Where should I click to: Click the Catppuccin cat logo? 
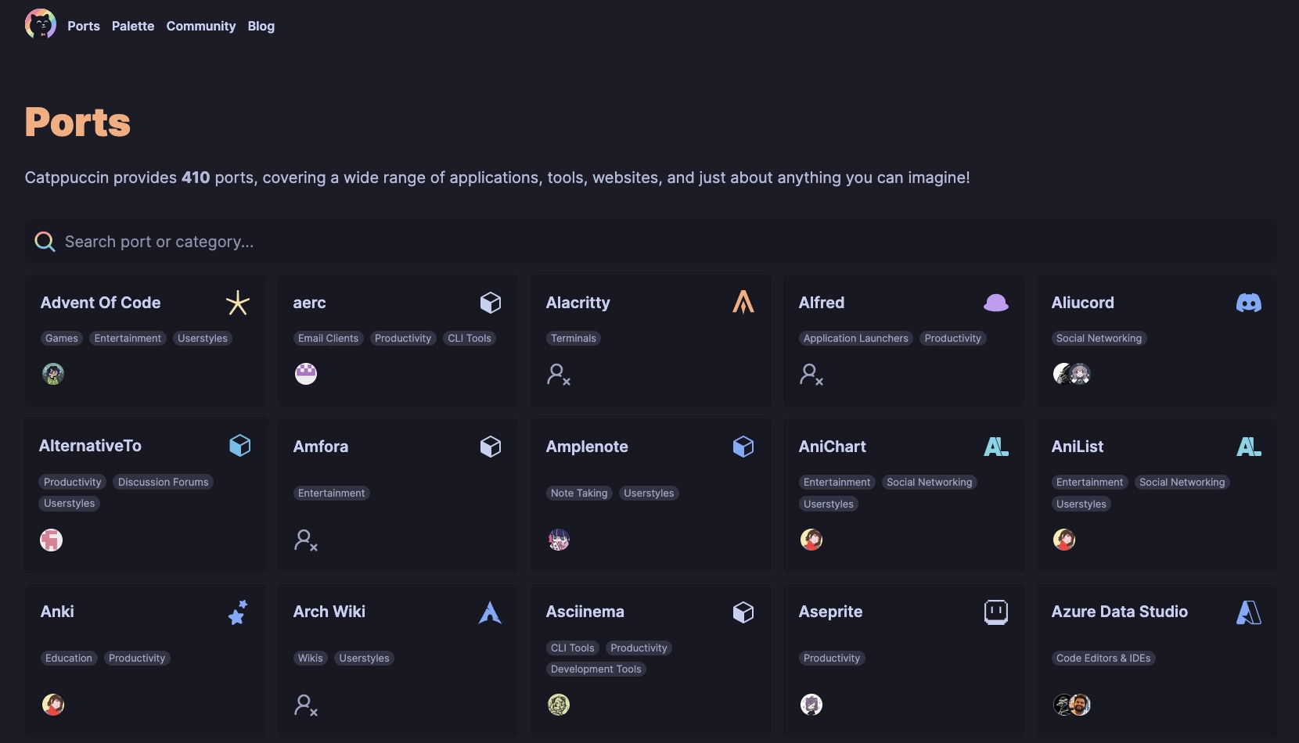(41, 24)
